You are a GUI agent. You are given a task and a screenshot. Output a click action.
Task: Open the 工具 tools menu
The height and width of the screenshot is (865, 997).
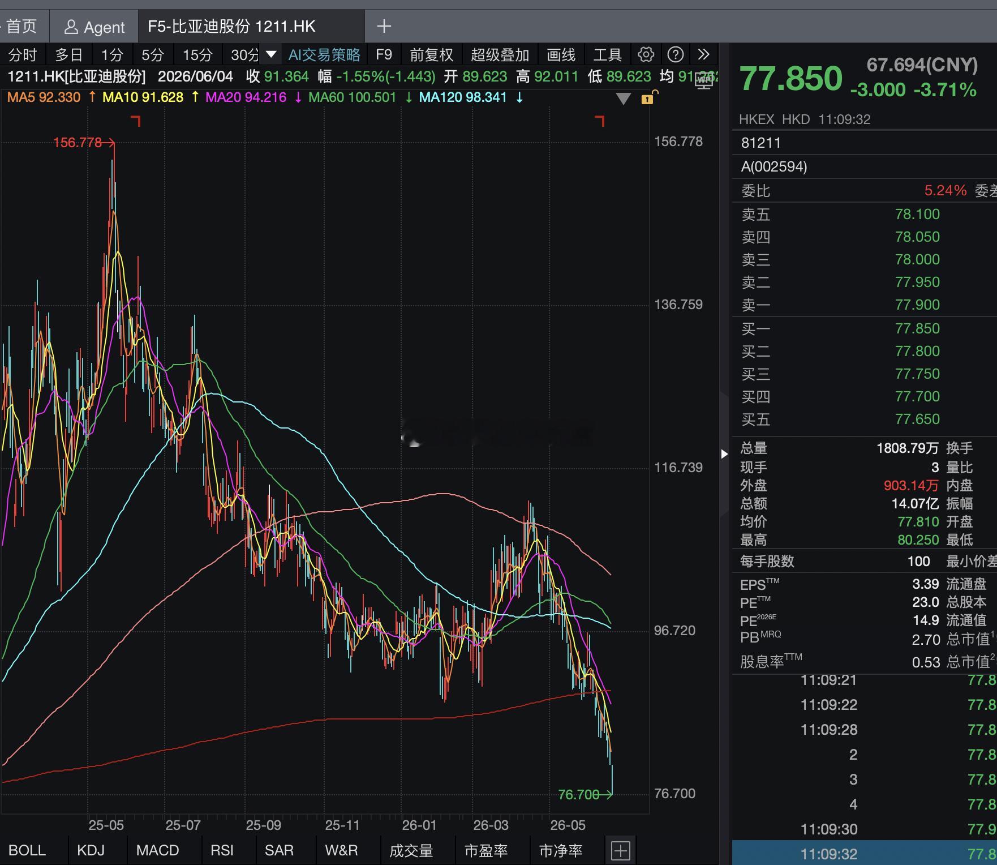[x=607, y=55]
